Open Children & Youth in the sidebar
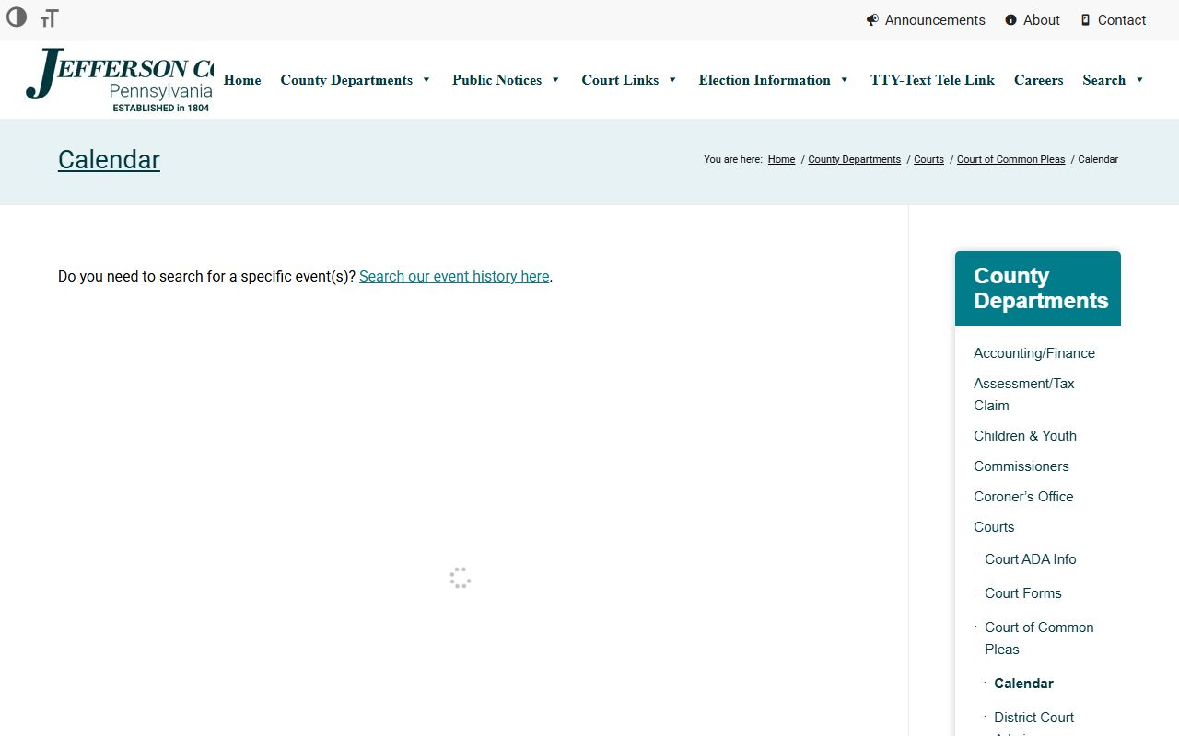 click(x=1025, y=436)
